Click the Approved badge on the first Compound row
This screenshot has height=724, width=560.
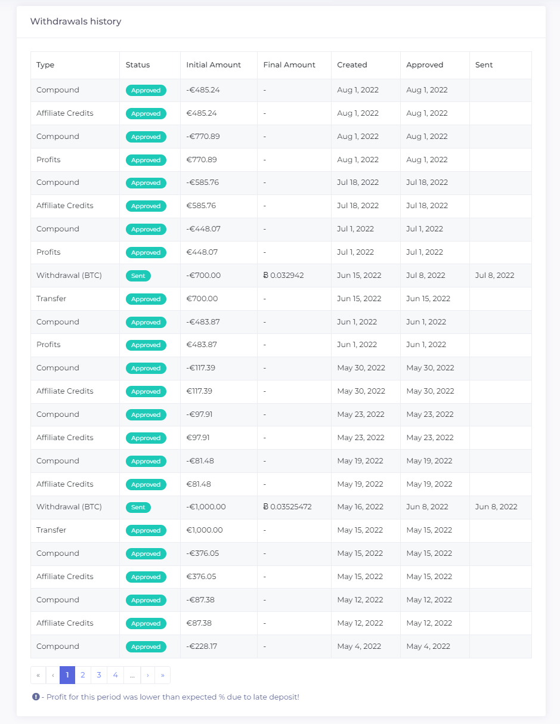click(x=146, y=90)
